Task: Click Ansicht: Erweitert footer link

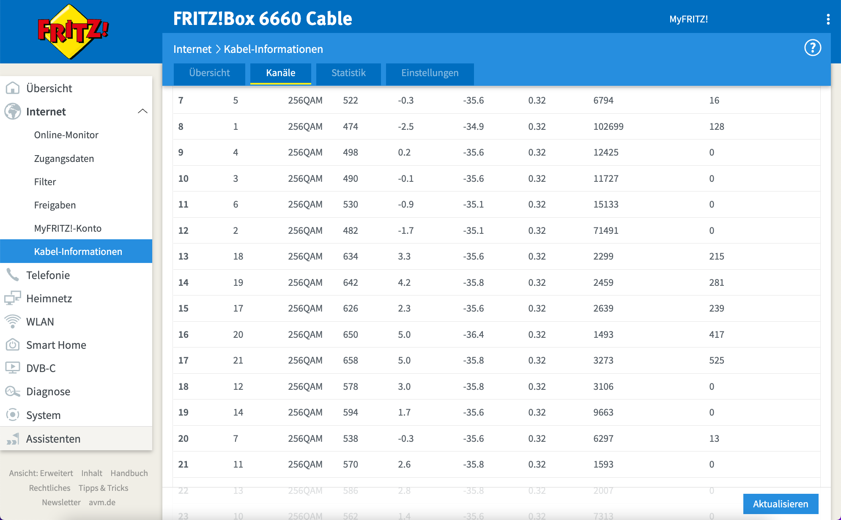Action: coord(41,473)
